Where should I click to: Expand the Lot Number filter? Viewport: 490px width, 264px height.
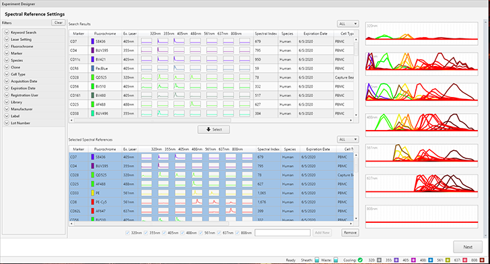[7, 123]
